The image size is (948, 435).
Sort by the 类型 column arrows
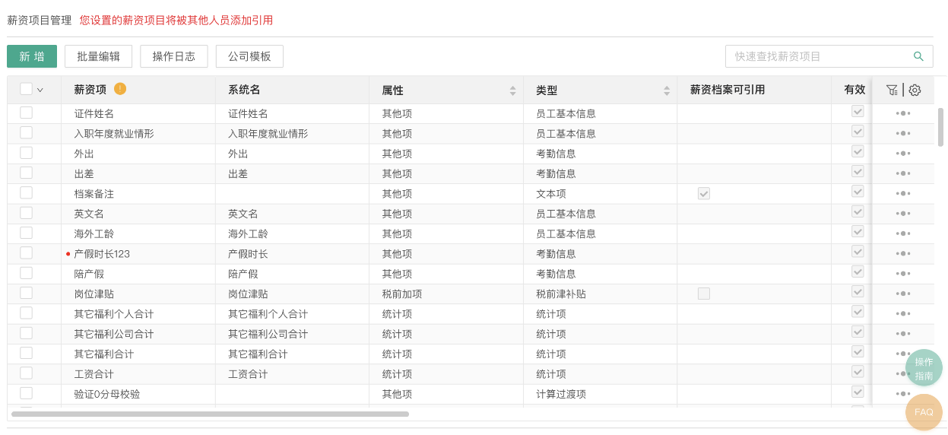667,90
